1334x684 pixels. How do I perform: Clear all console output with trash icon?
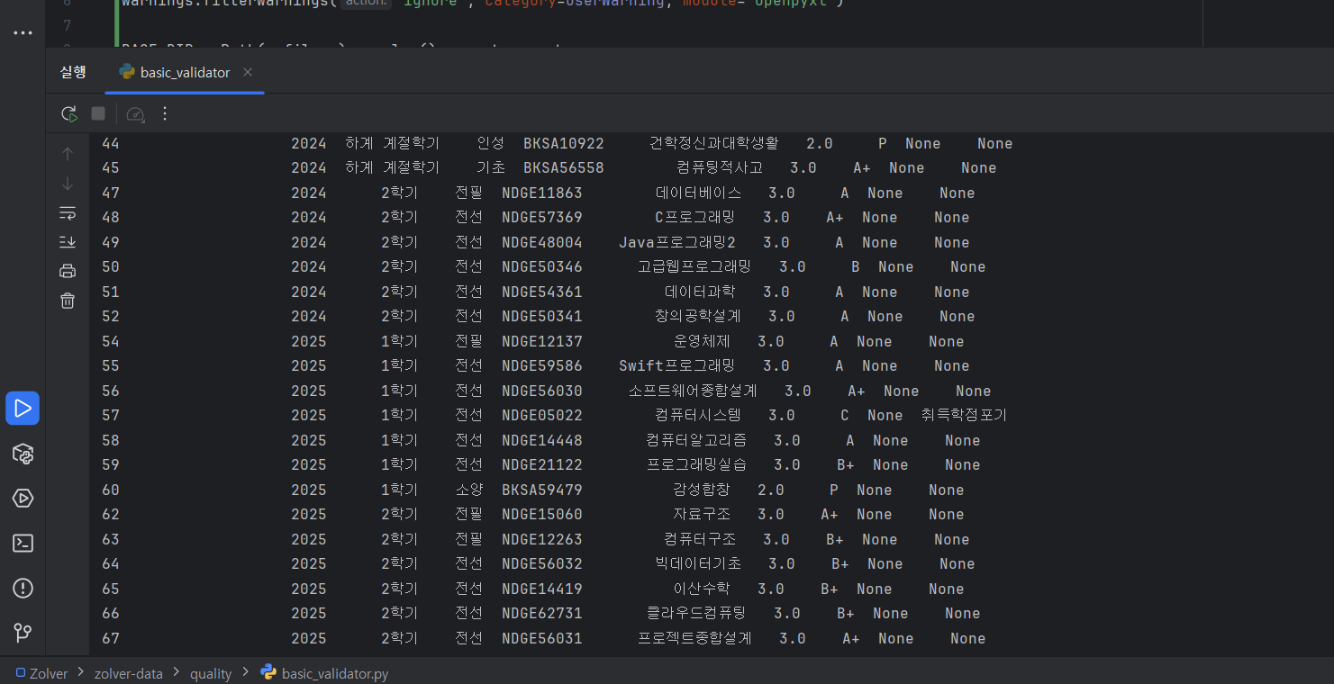[68, 301]
